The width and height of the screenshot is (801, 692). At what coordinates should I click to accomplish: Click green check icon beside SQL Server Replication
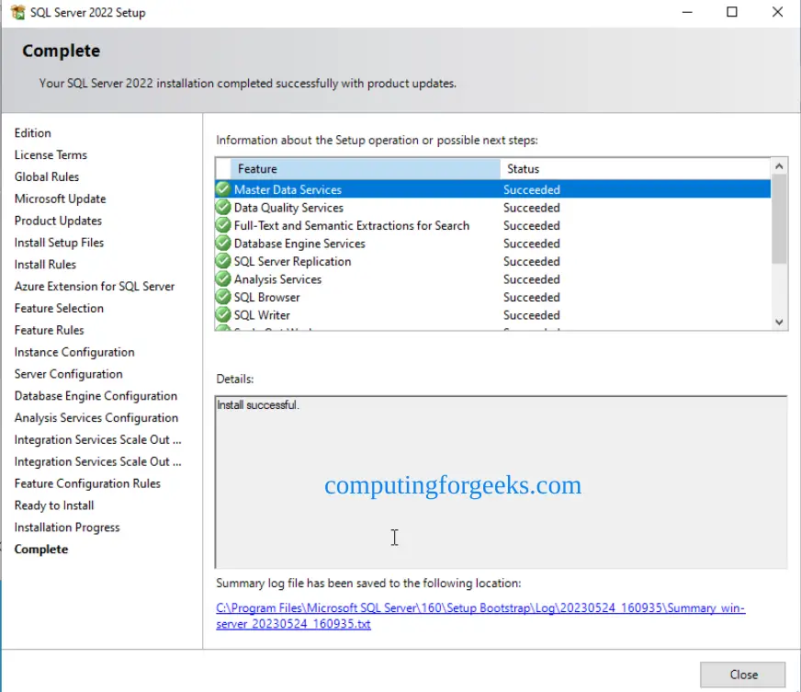pyautogui.click(x=222, y=261)
